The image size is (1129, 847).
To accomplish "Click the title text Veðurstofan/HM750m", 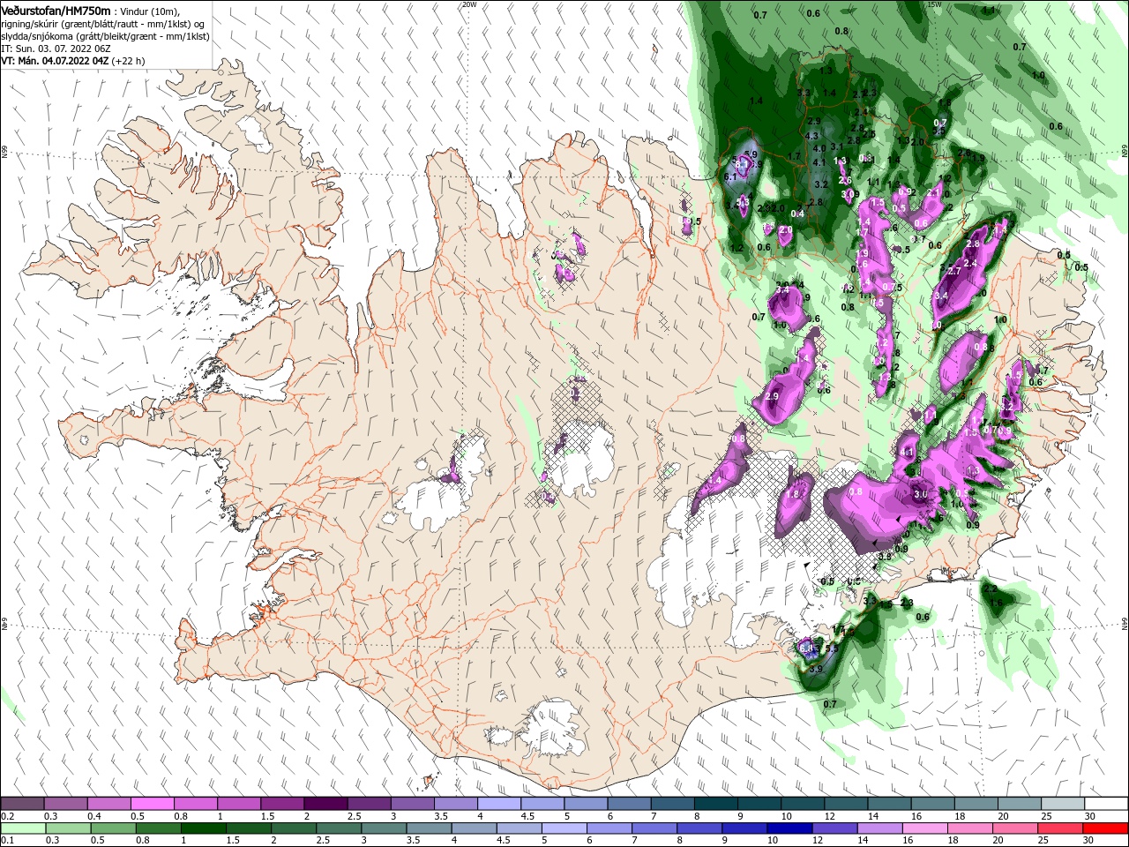I will point(56,10).
